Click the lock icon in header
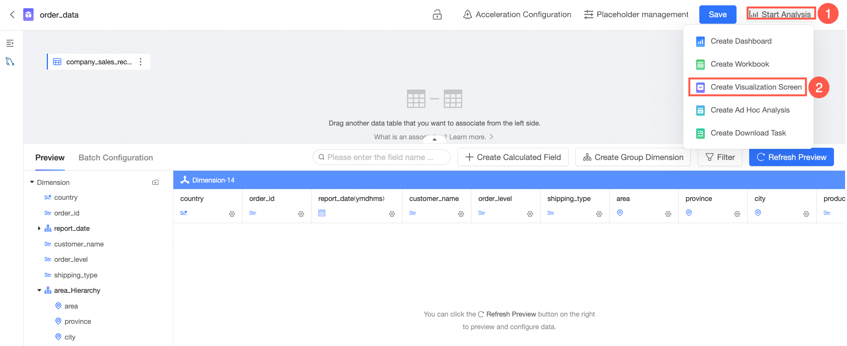The width and height of the screenshot is (847, 346). 437,15
